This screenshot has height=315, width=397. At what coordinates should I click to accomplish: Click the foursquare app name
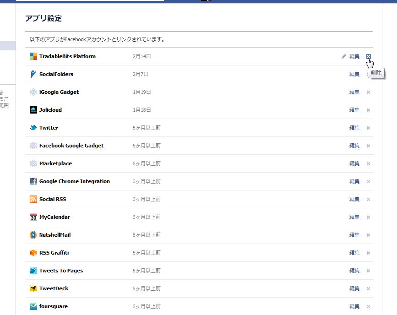[54, 306]
